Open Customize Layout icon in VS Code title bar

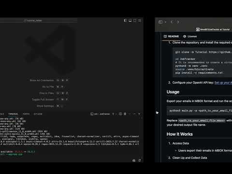coord(140,20)
